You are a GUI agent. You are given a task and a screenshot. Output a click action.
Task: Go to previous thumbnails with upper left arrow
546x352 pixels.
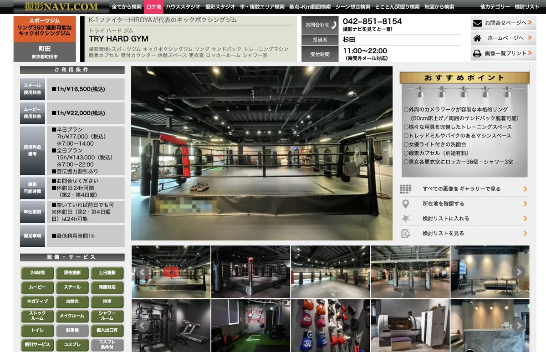[x=142, y=272]
